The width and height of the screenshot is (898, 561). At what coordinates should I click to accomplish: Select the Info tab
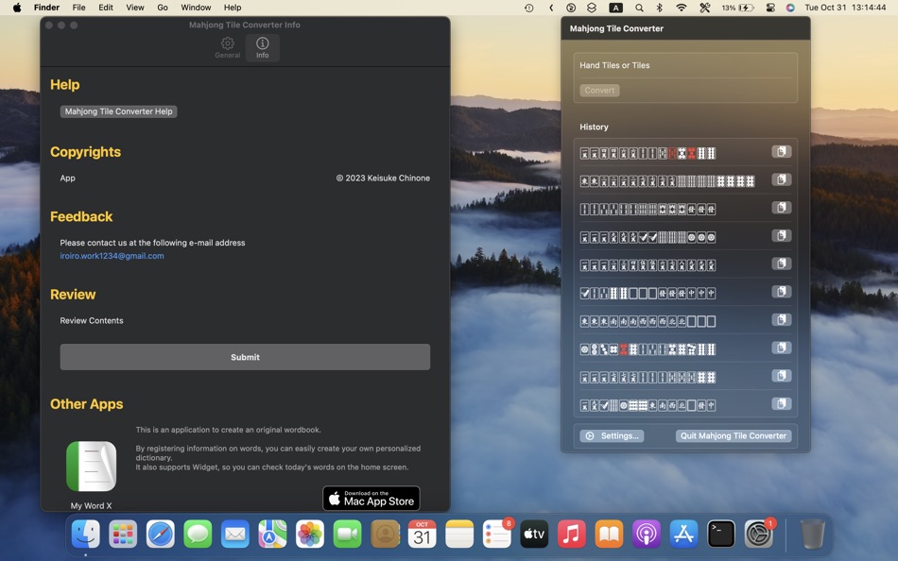(x=262, y=47)
